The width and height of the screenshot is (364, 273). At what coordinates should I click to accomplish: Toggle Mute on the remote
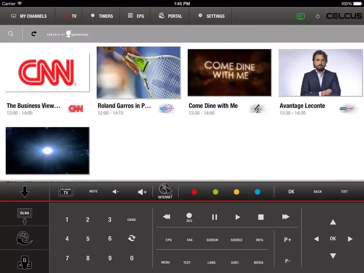pos(93,191)
